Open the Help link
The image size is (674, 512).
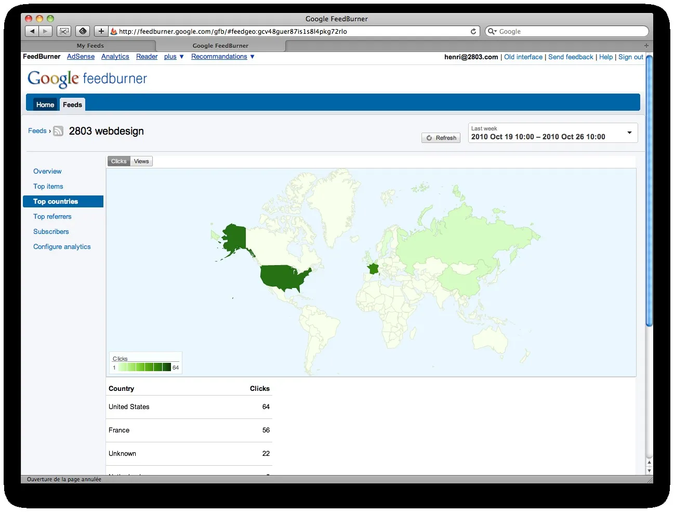coord(606,57)
